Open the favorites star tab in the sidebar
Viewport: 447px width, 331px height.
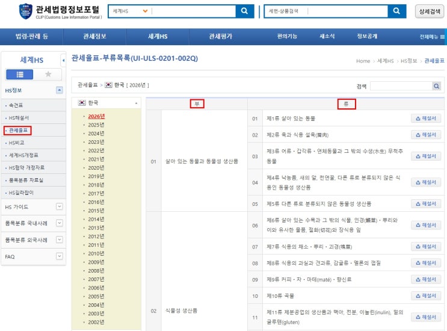(48, 75)
